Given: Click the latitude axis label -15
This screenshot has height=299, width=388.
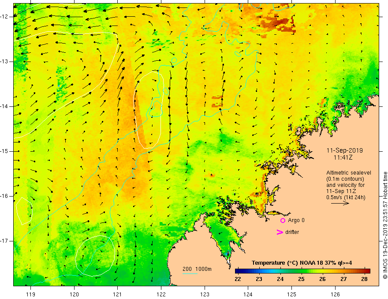Looking at the screenshot, I should click(5, 151).
